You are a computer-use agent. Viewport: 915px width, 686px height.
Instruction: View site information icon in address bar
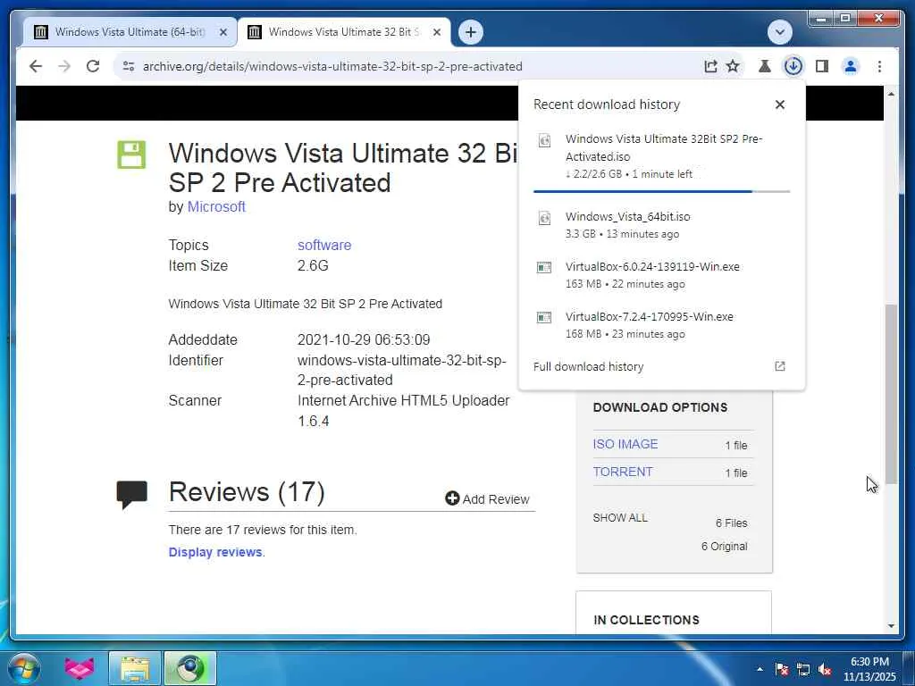[x=129, y=66]
